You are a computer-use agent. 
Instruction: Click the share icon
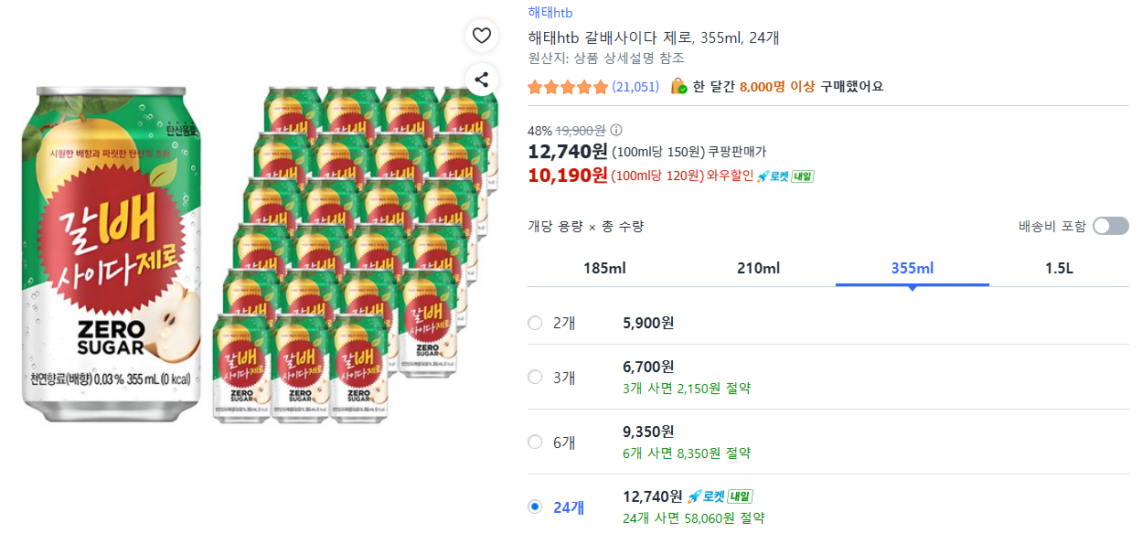(482, 80)
